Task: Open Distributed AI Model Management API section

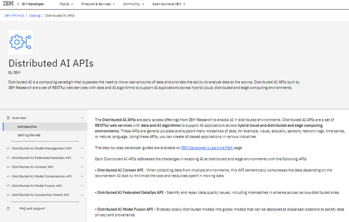Action: pyautogui.click(x=42, y=148)
